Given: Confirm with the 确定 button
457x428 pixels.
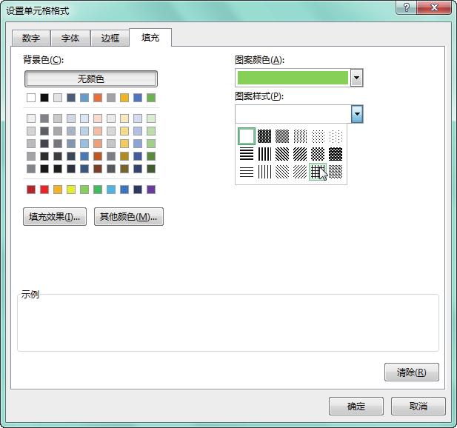Looking at the screenshot, I should click(356, 406).
